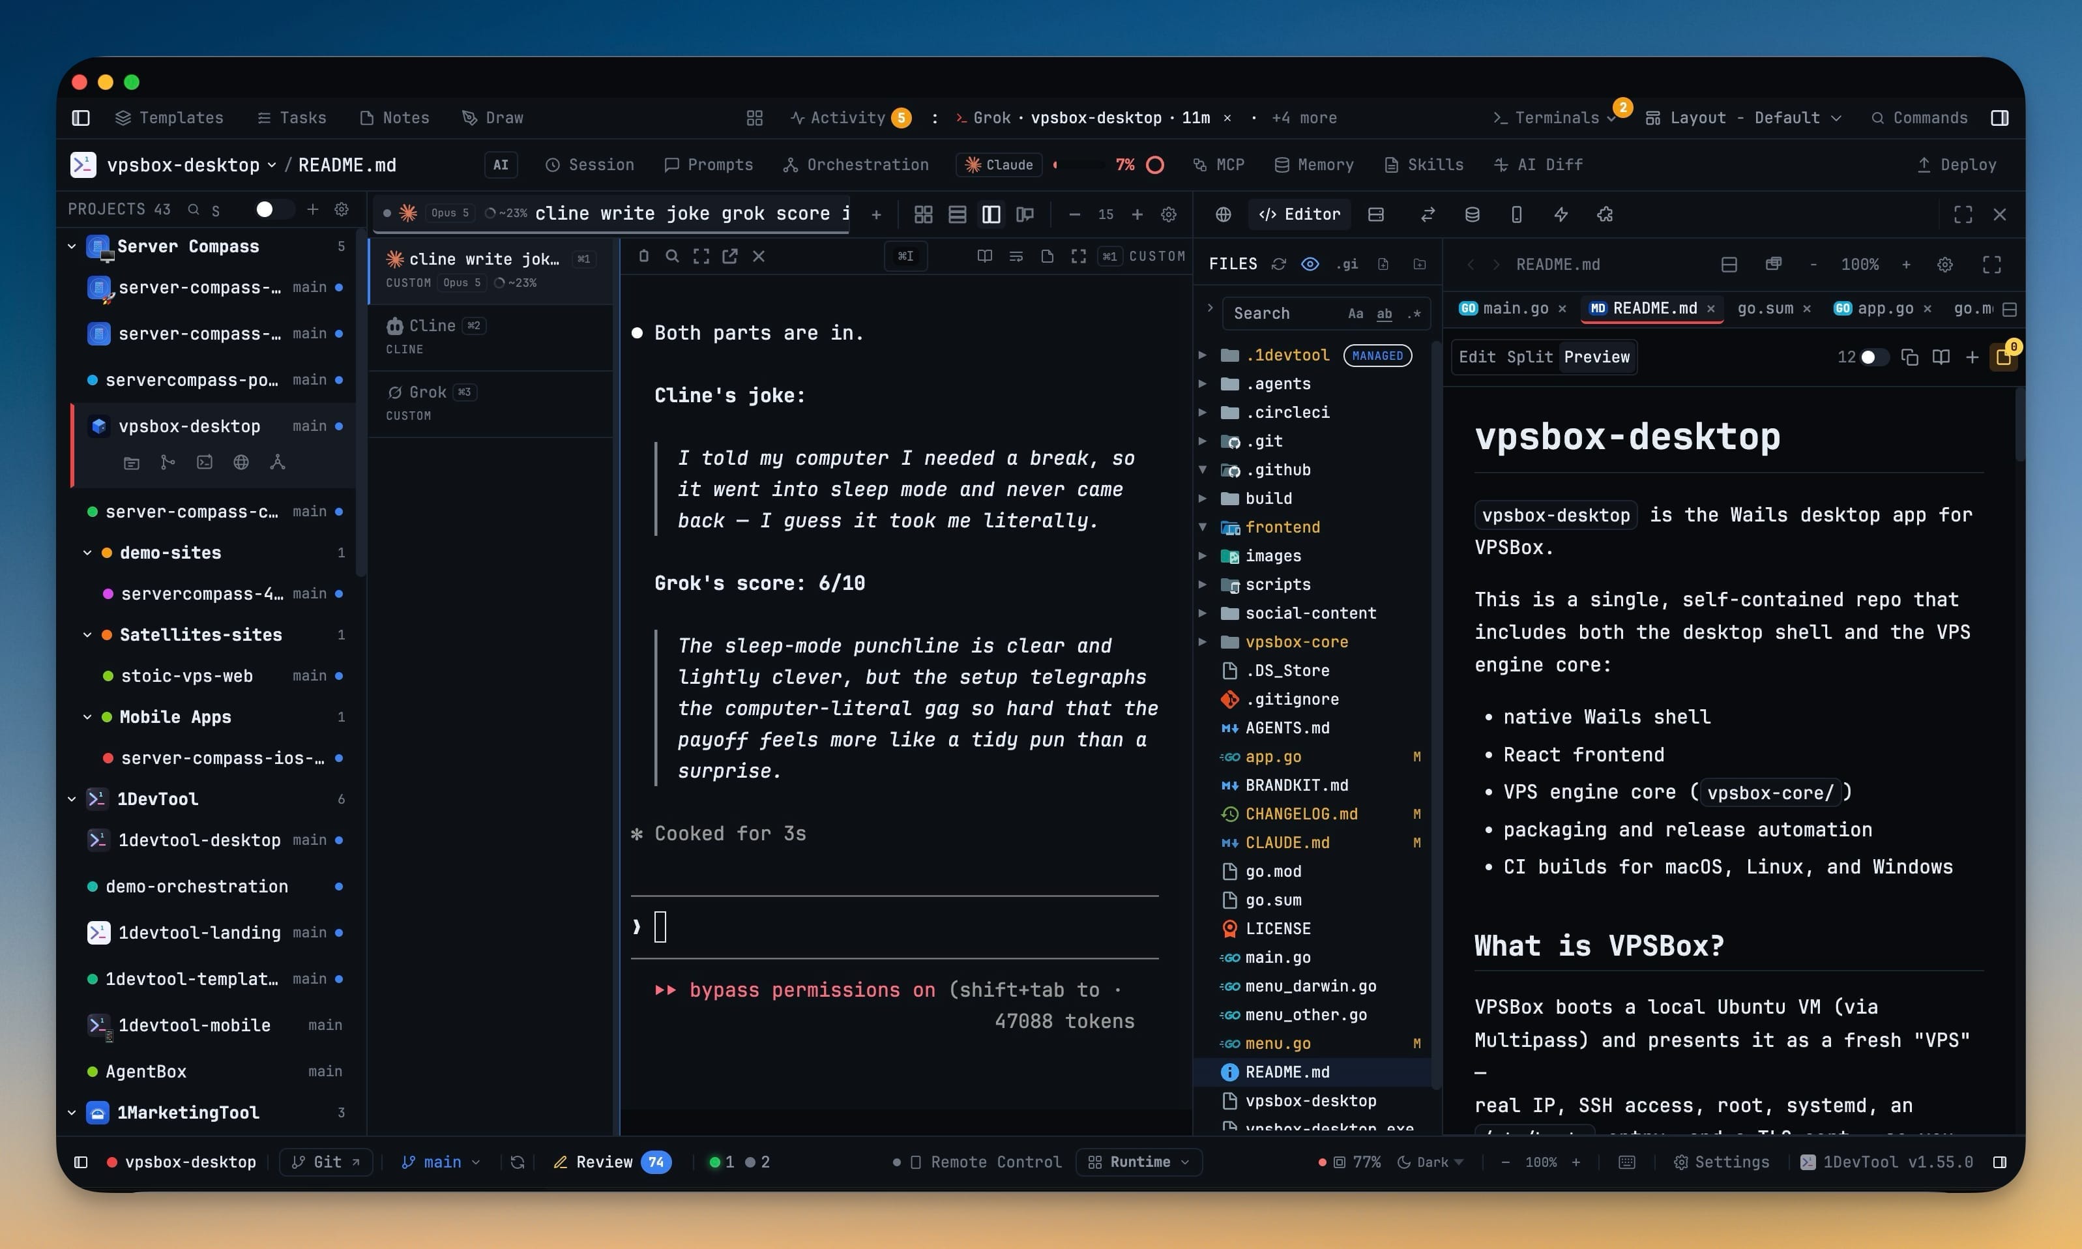The image size is (2082, 1249).
Task: Toggle the switch next to 12 in README toolbar
Action: [1874, 357]
